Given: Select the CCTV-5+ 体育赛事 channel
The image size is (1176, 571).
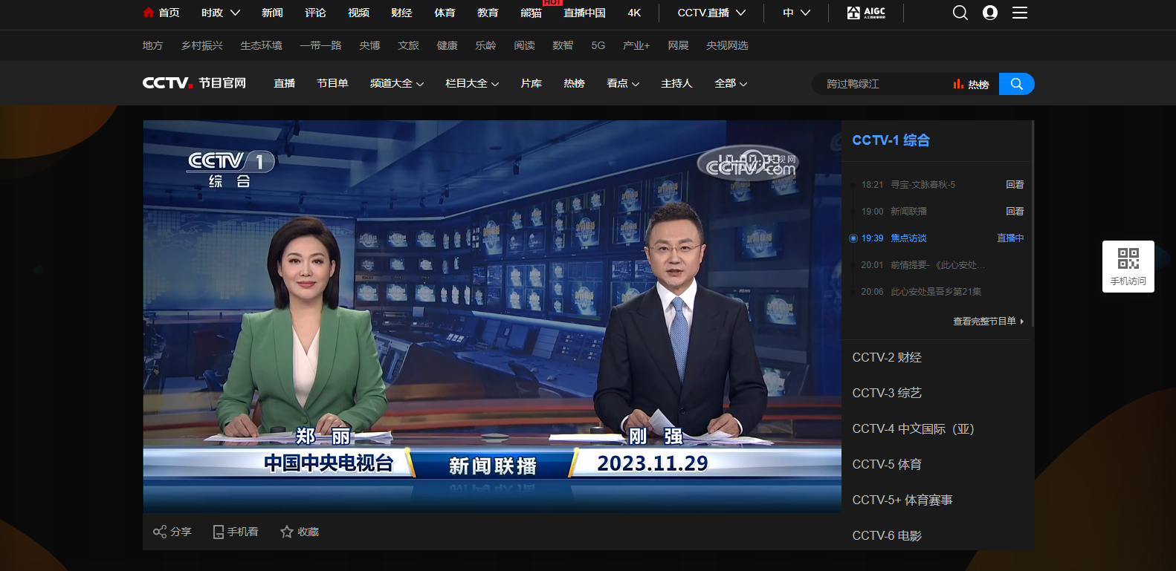Looking at the screenshot, I should (x=902, y=500).
